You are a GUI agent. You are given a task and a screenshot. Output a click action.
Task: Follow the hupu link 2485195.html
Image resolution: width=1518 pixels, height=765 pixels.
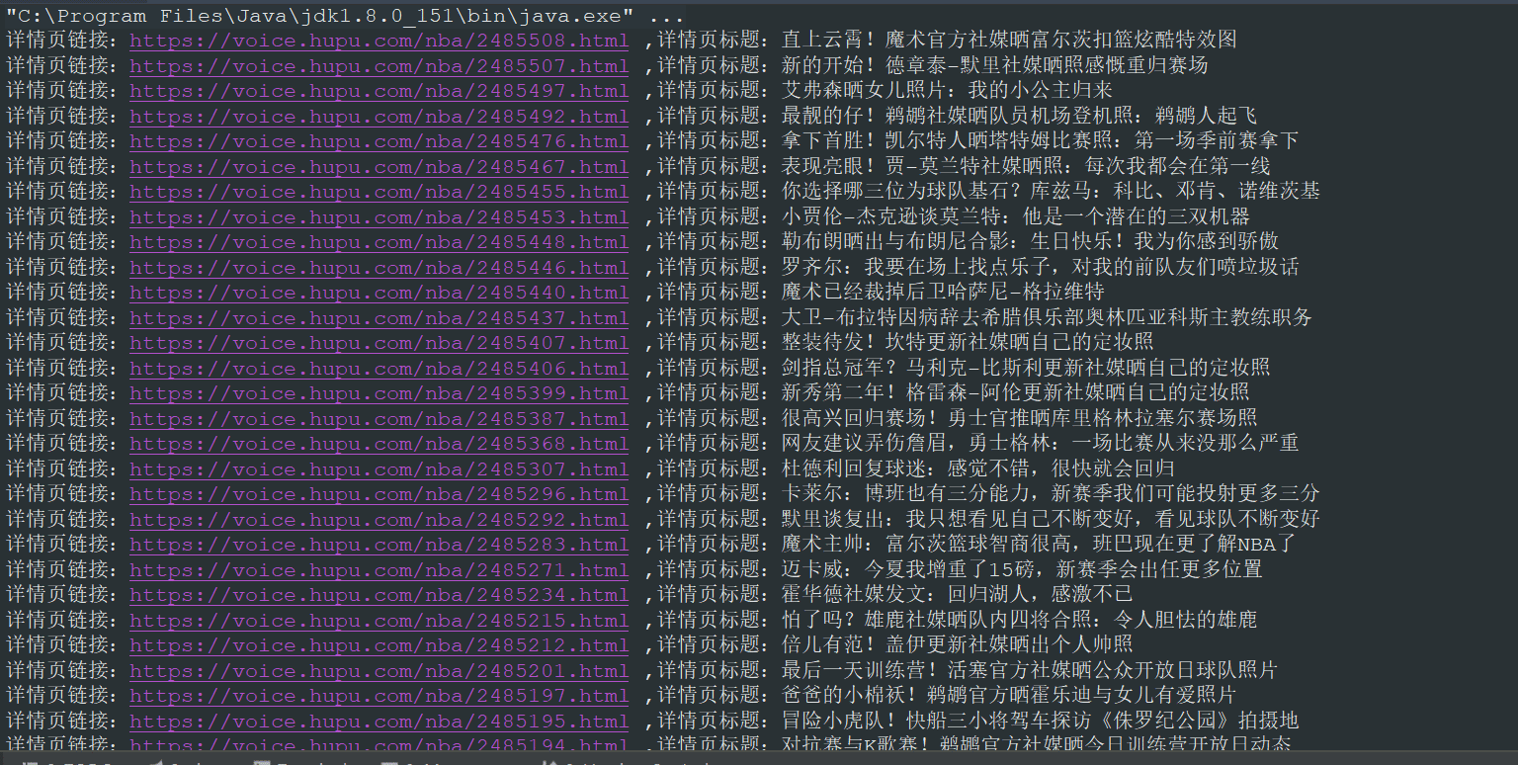click(379, 722)
